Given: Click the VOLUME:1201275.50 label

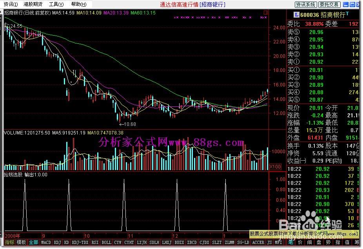Looking at the screenshot, I should click(27, 133).
